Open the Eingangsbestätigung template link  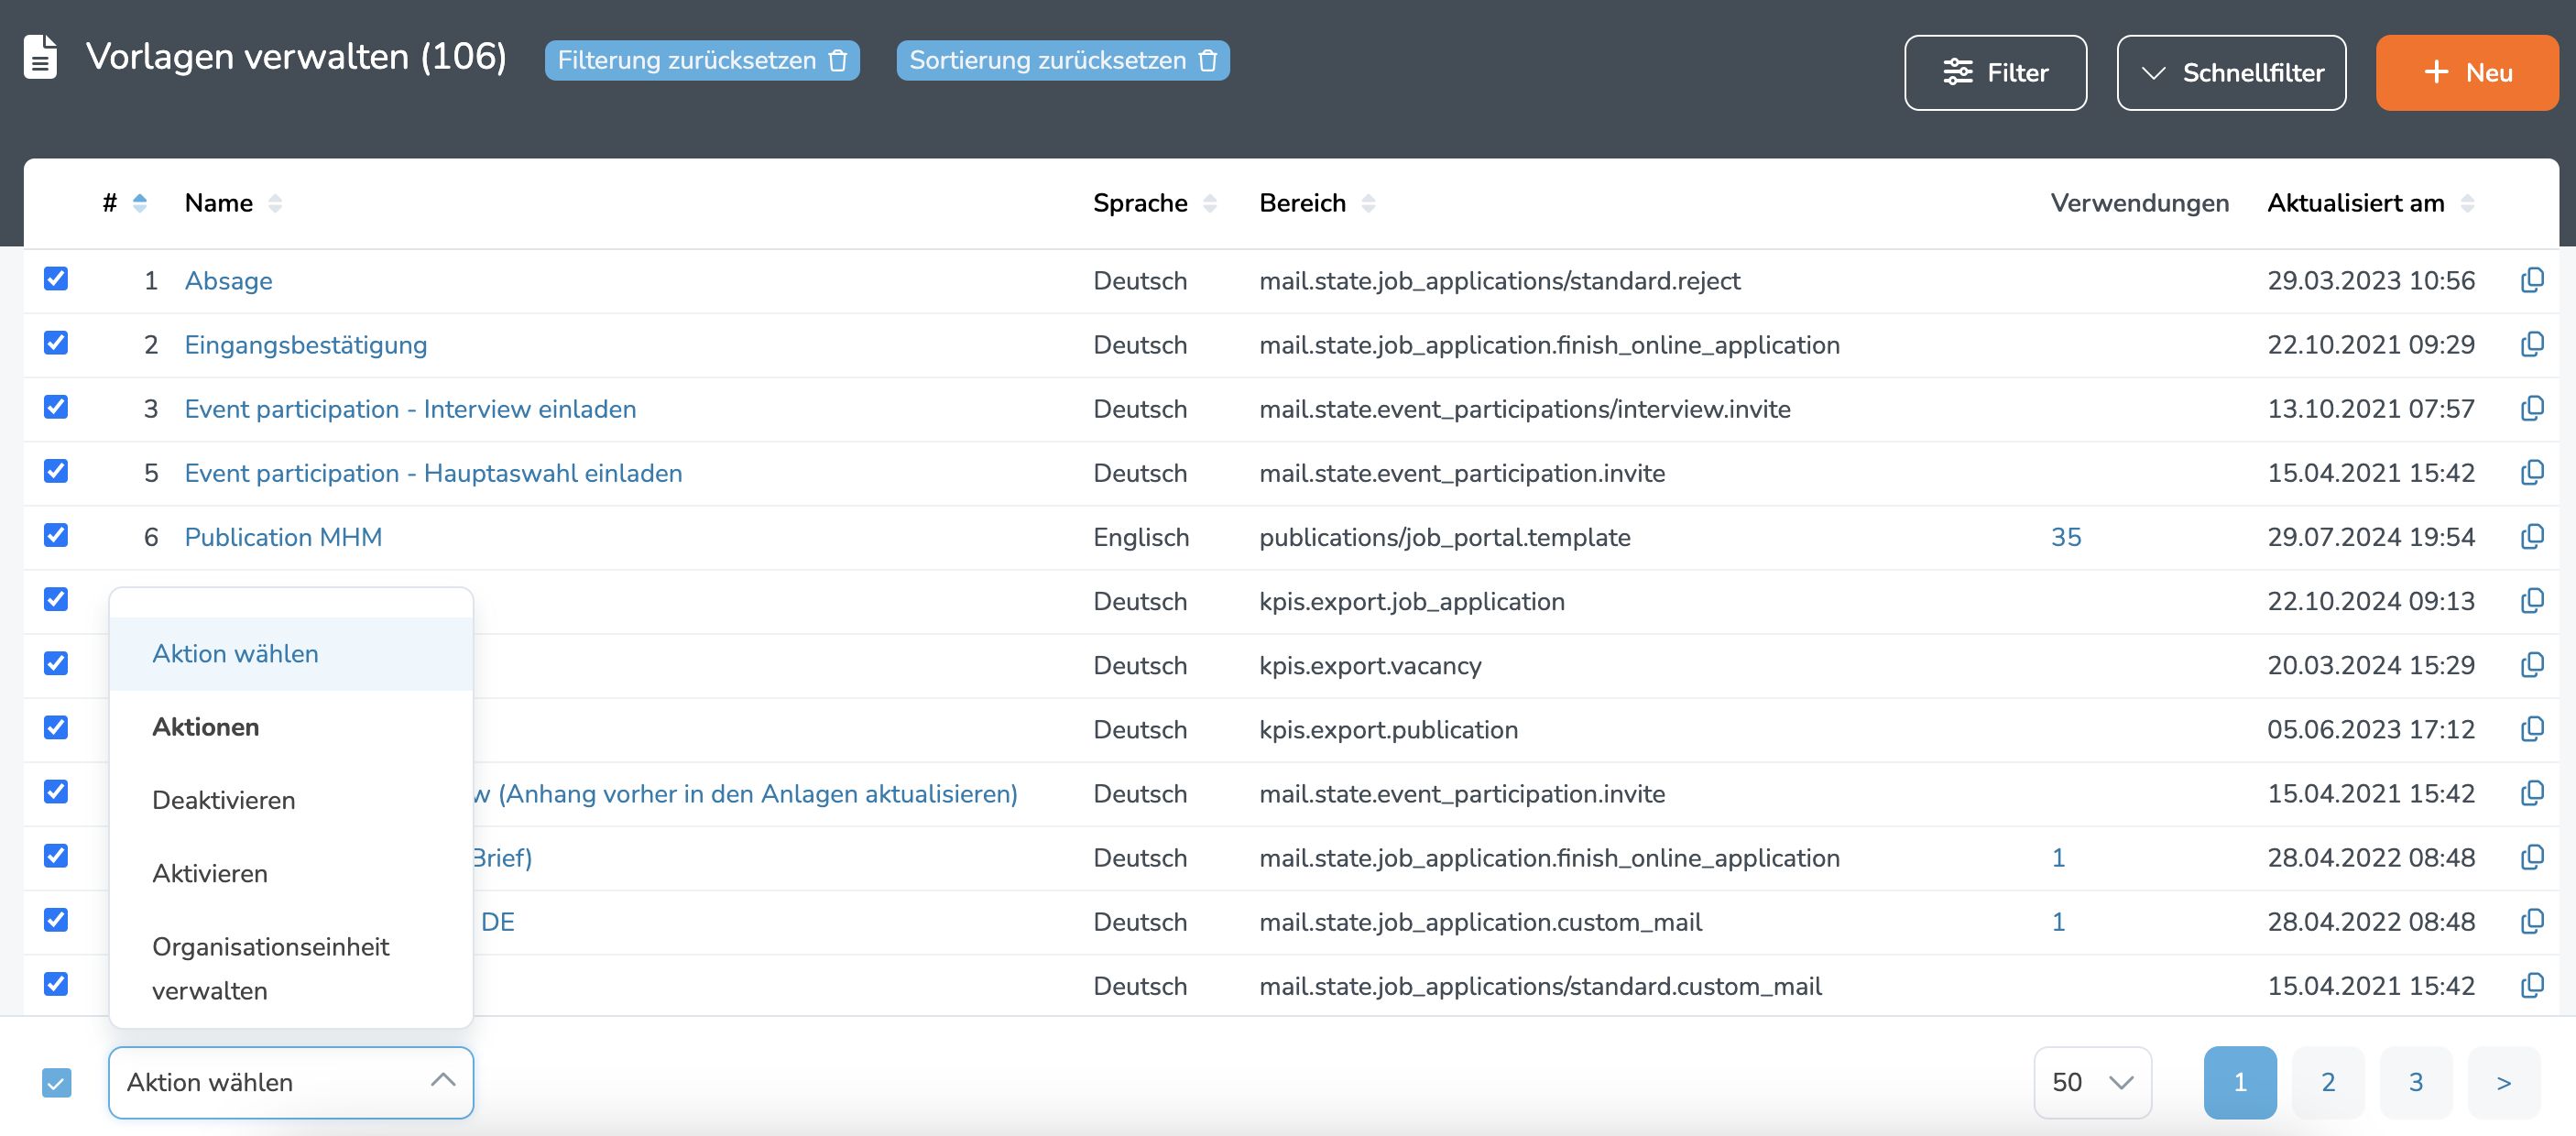click(x=306, y=345)
